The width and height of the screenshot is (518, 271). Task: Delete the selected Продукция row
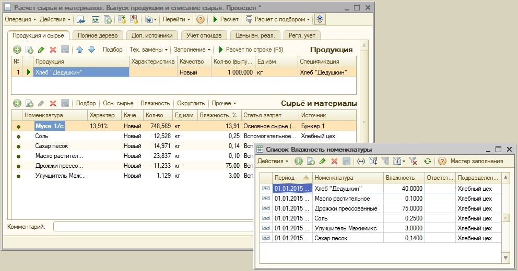pos(53,50)
